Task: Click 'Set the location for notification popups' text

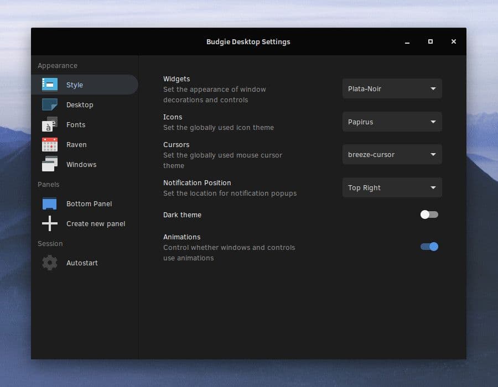Action: click(x=230, y=193)
